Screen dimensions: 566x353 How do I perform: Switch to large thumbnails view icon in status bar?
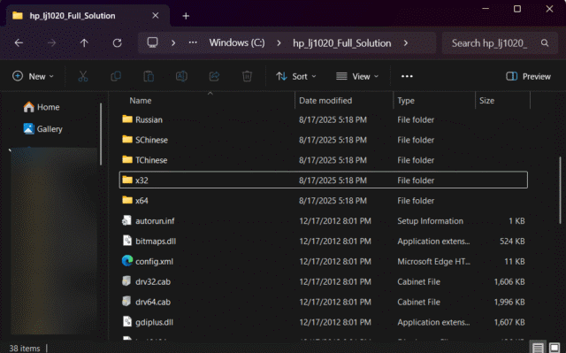coord(555,348)
